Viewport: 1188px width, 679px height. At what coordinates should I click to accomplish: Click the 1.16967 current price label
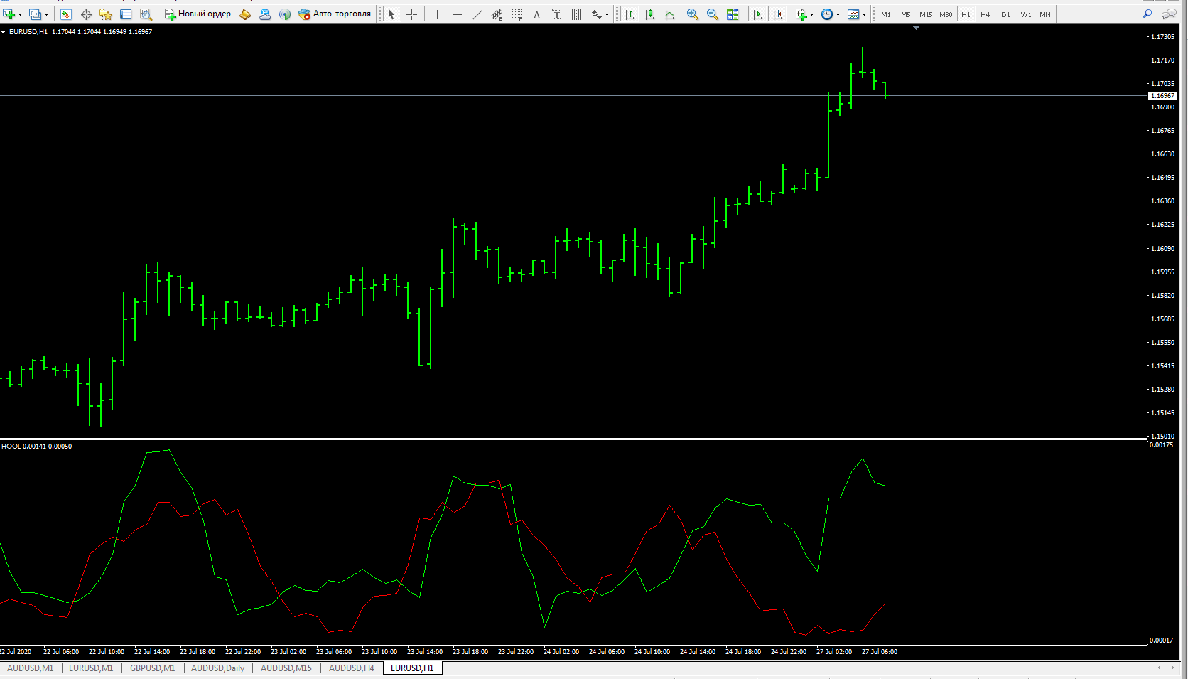point(1162,95)
